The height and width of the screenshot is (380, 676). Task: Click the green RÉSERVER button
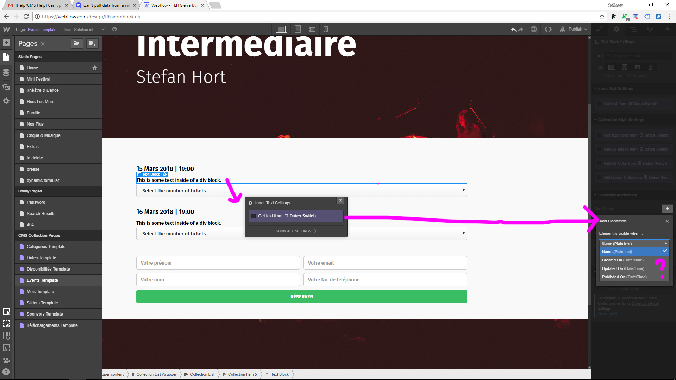tap(301, 297)
